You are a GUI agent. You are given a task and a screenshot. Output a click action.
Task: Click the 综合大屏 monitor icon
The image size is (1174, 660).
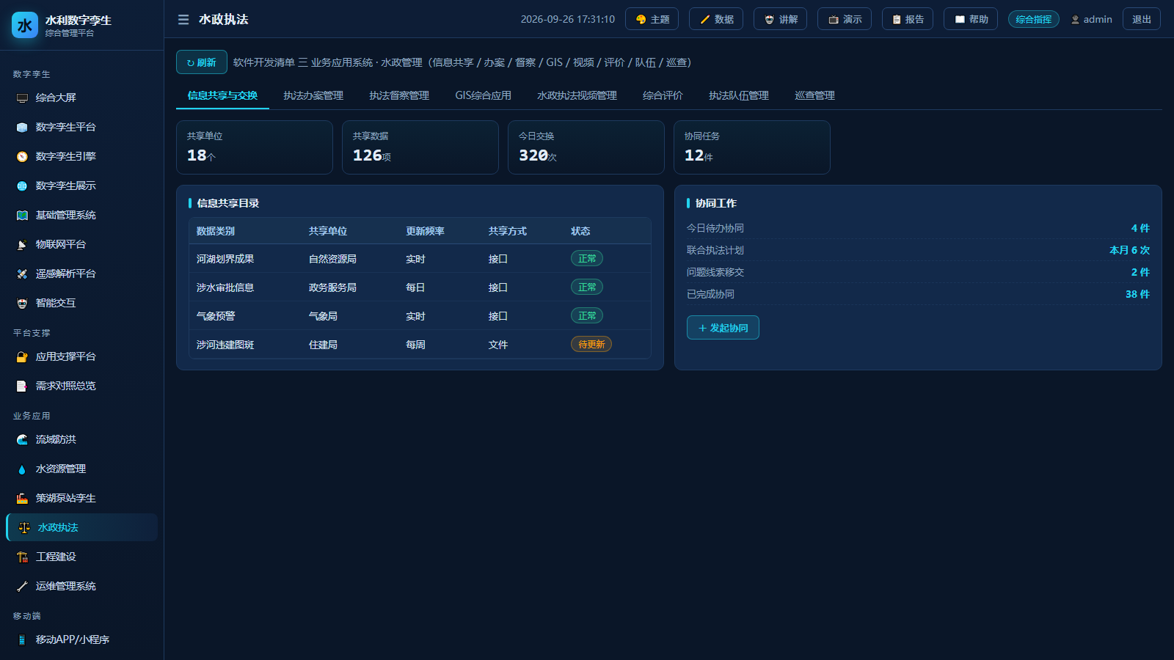coord(22,98)
